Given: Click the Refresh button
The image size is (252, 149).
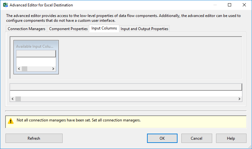Looking at the screenshot, I should [34, 138].
